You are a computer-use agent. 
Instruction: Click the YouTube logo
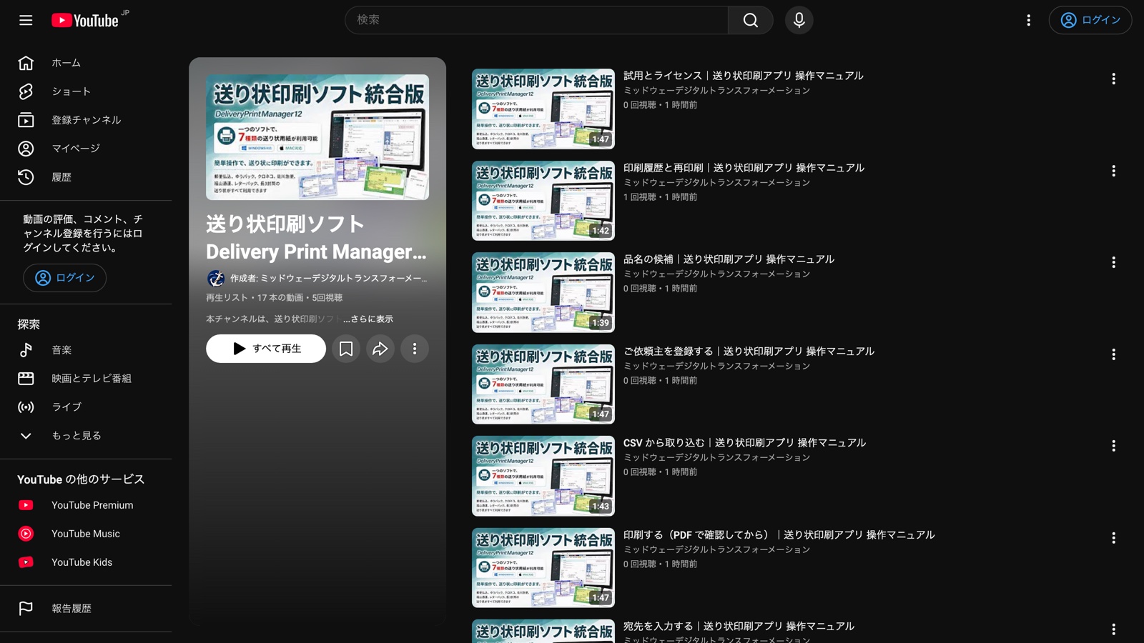pos(85,20)
